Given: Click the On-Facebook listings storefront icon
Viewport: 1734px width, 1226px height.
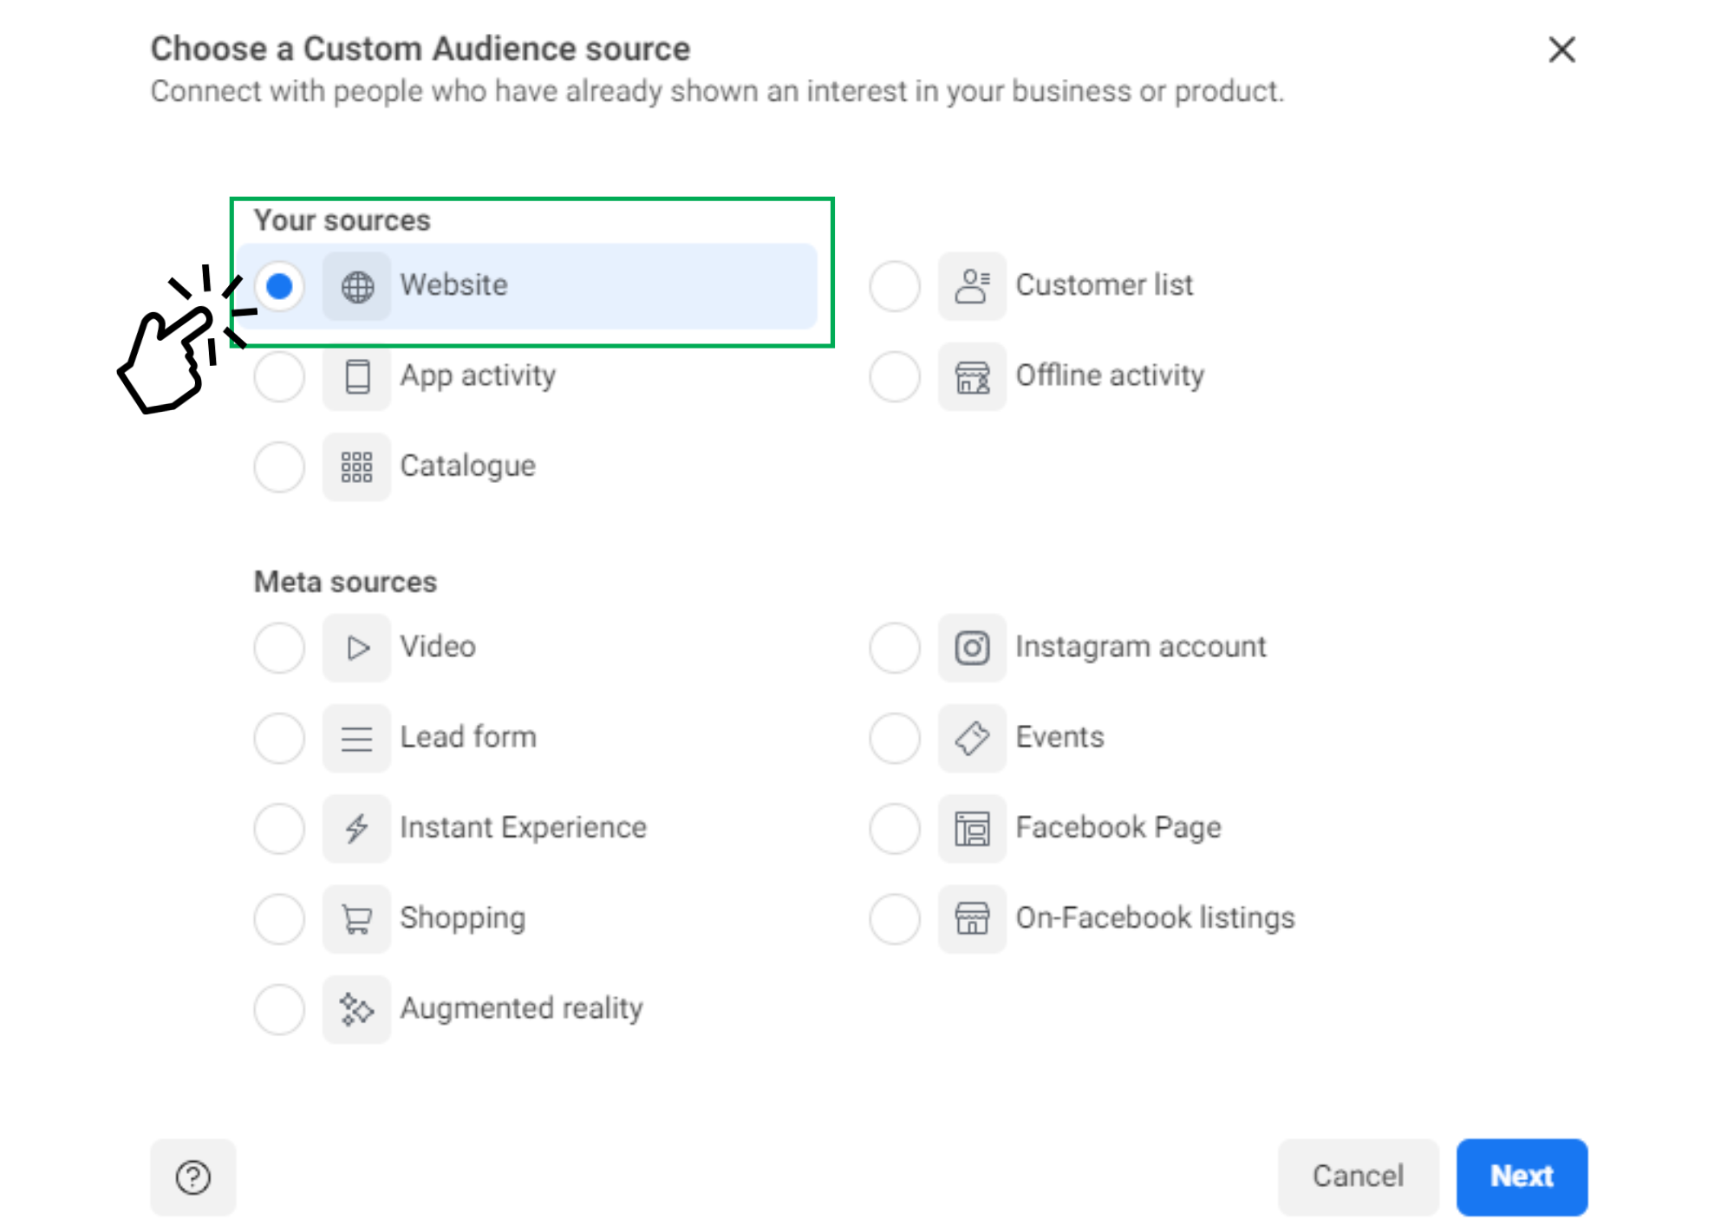Looking at the screenshot, I should point(972,919).
